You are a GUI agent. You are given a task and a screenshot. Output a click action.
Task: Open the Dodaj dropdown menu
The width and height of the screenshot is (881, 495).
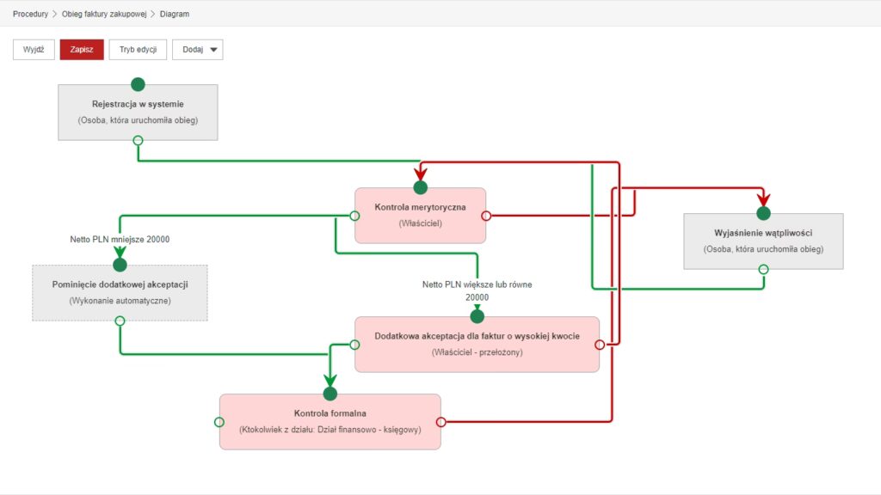[198, 49]
